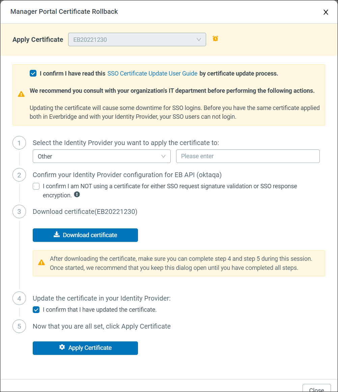Click the alarm clock icon beside certificate dropdown
This screenshot has width=338, height=392.
(x=215, y=39)
